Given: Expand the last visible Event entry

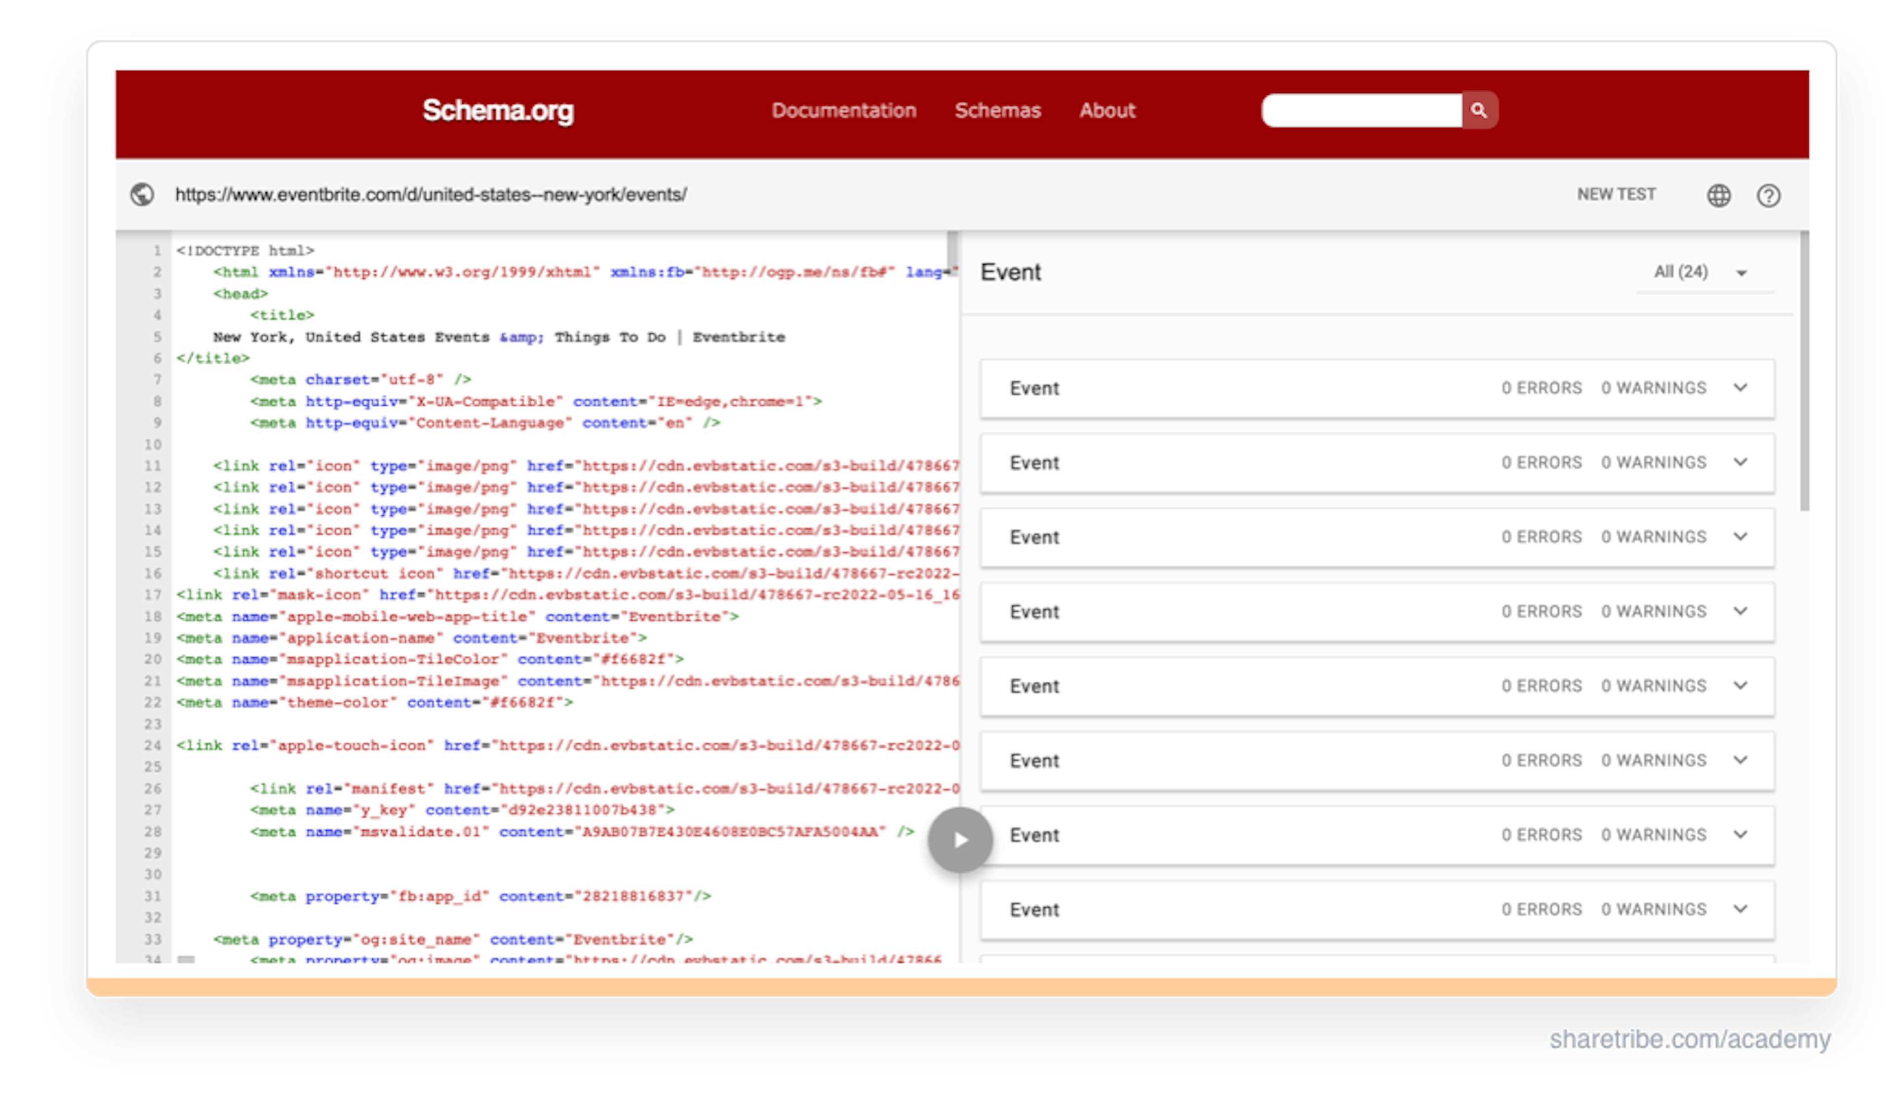Looking at the screenshot, I should [1742, 909].
